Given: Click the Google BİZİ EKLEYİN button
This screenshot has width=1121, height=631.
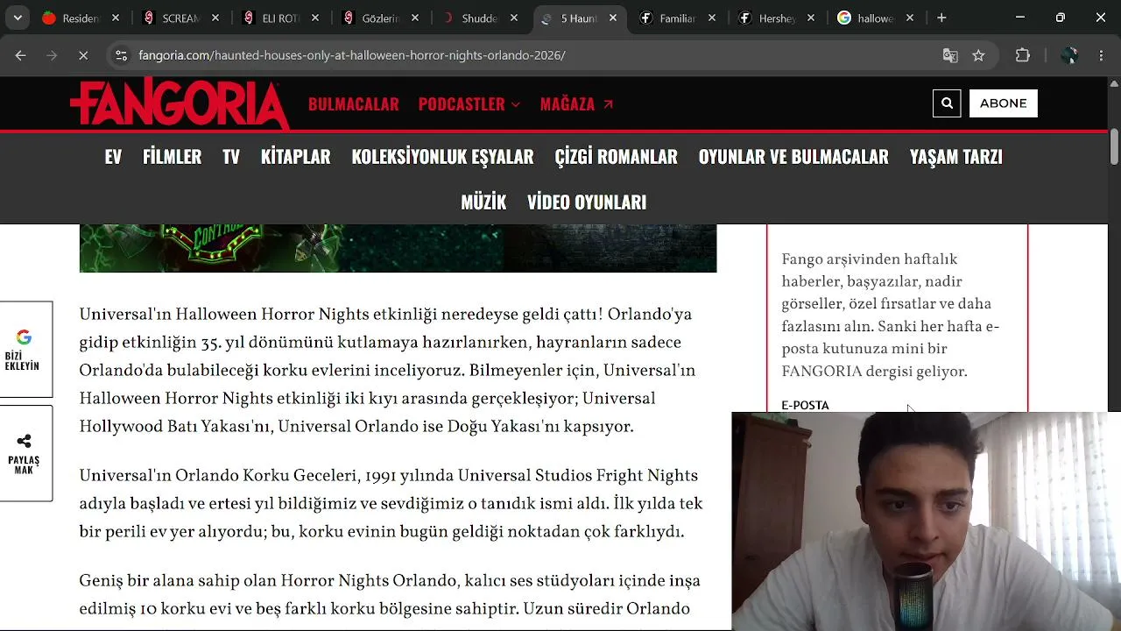Looking at the screenshot, I should (25, 350).
